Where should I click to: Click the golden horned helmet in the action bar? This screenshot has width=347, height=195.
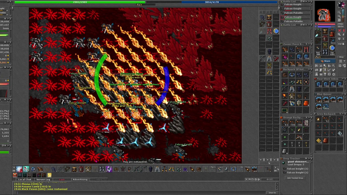click(75, 170)
